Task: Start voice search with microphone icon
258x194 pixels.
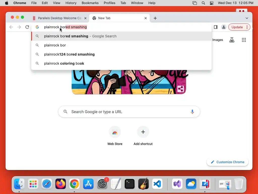Action: pyautogui.click(x=192, y=112)
